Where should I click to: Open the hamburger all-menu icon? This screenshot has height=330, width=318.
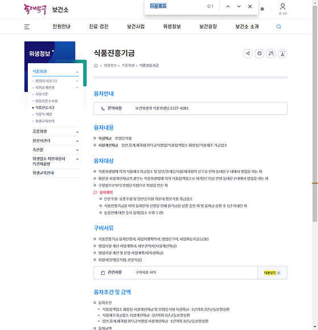pyautogui.click(x=27, y=27)
